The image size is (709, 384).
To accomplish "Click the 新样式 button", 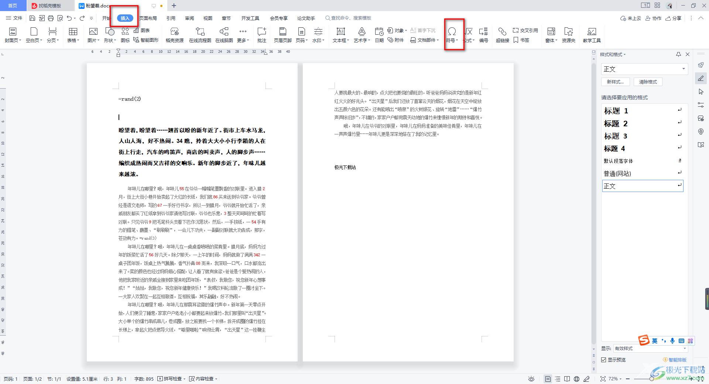I will (x=615, y=82).
